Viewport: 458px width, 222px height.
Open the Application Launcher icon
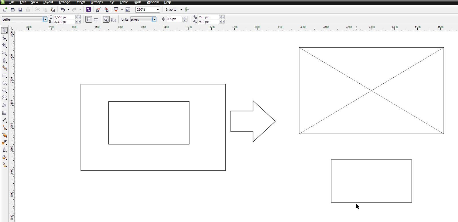pos(116,9)
